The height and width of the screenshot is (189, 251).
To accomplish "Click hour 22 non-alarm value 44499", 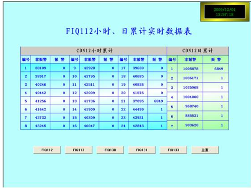I will (138, 109).
